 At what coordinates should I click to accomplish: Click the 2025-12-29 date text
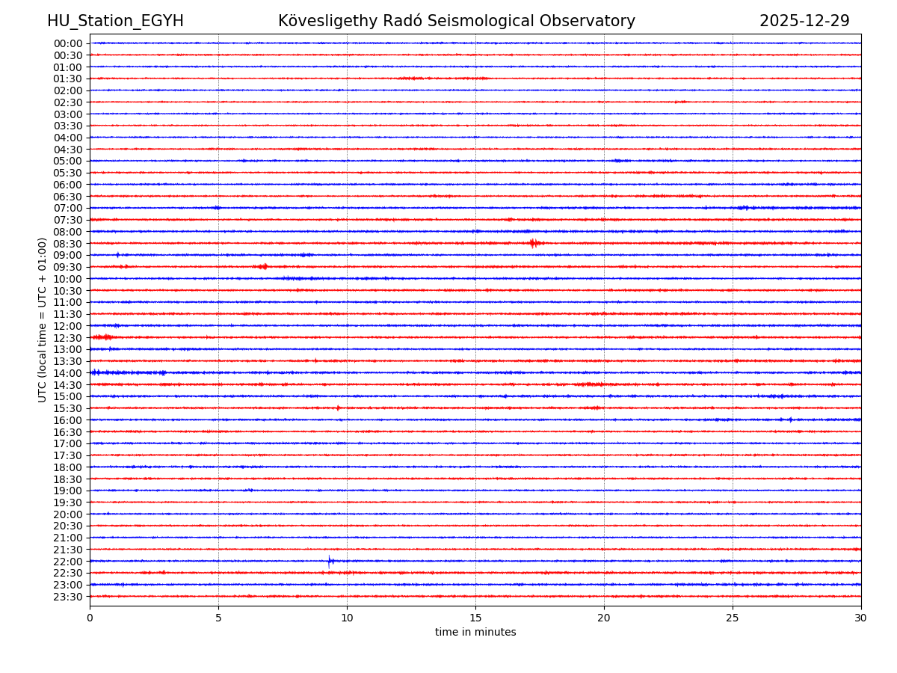804,21
